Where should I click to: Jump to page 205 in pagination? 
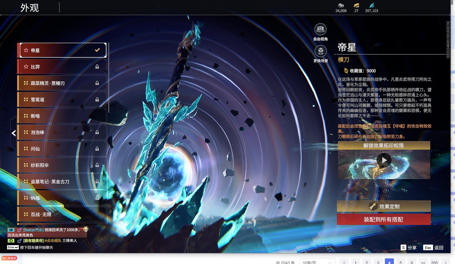(x=434, y=262)
